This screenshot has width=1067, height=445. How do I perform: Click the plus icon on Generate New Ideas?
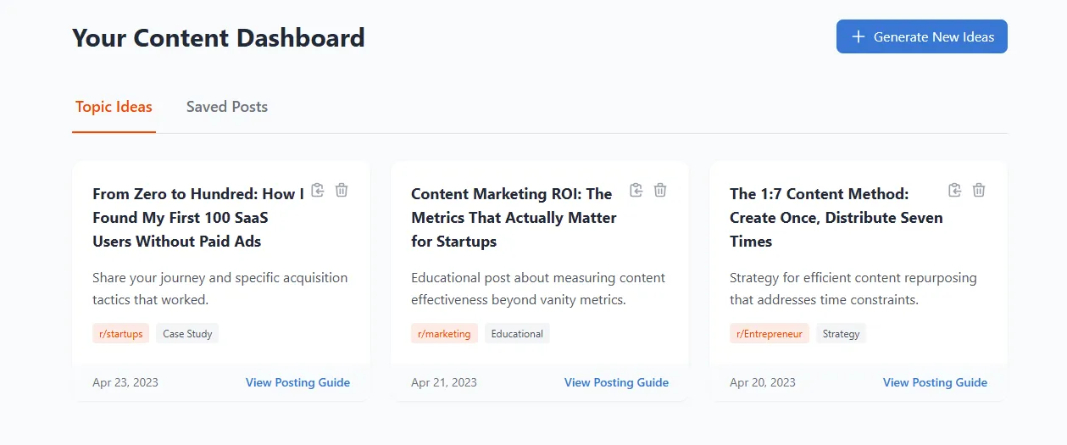point(859,36)
